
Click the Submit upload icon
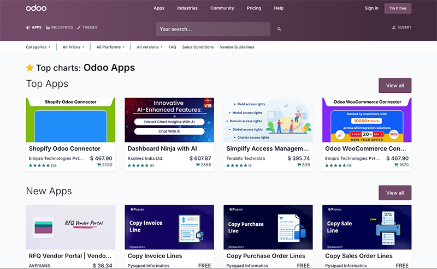click(x=394, y=27)
